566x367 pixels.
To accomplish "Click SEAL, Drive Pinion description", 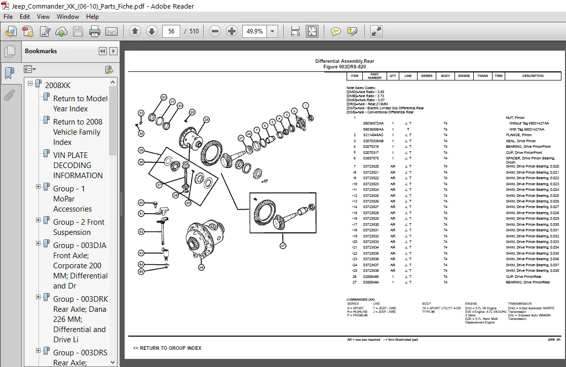I will coord(520,141).
